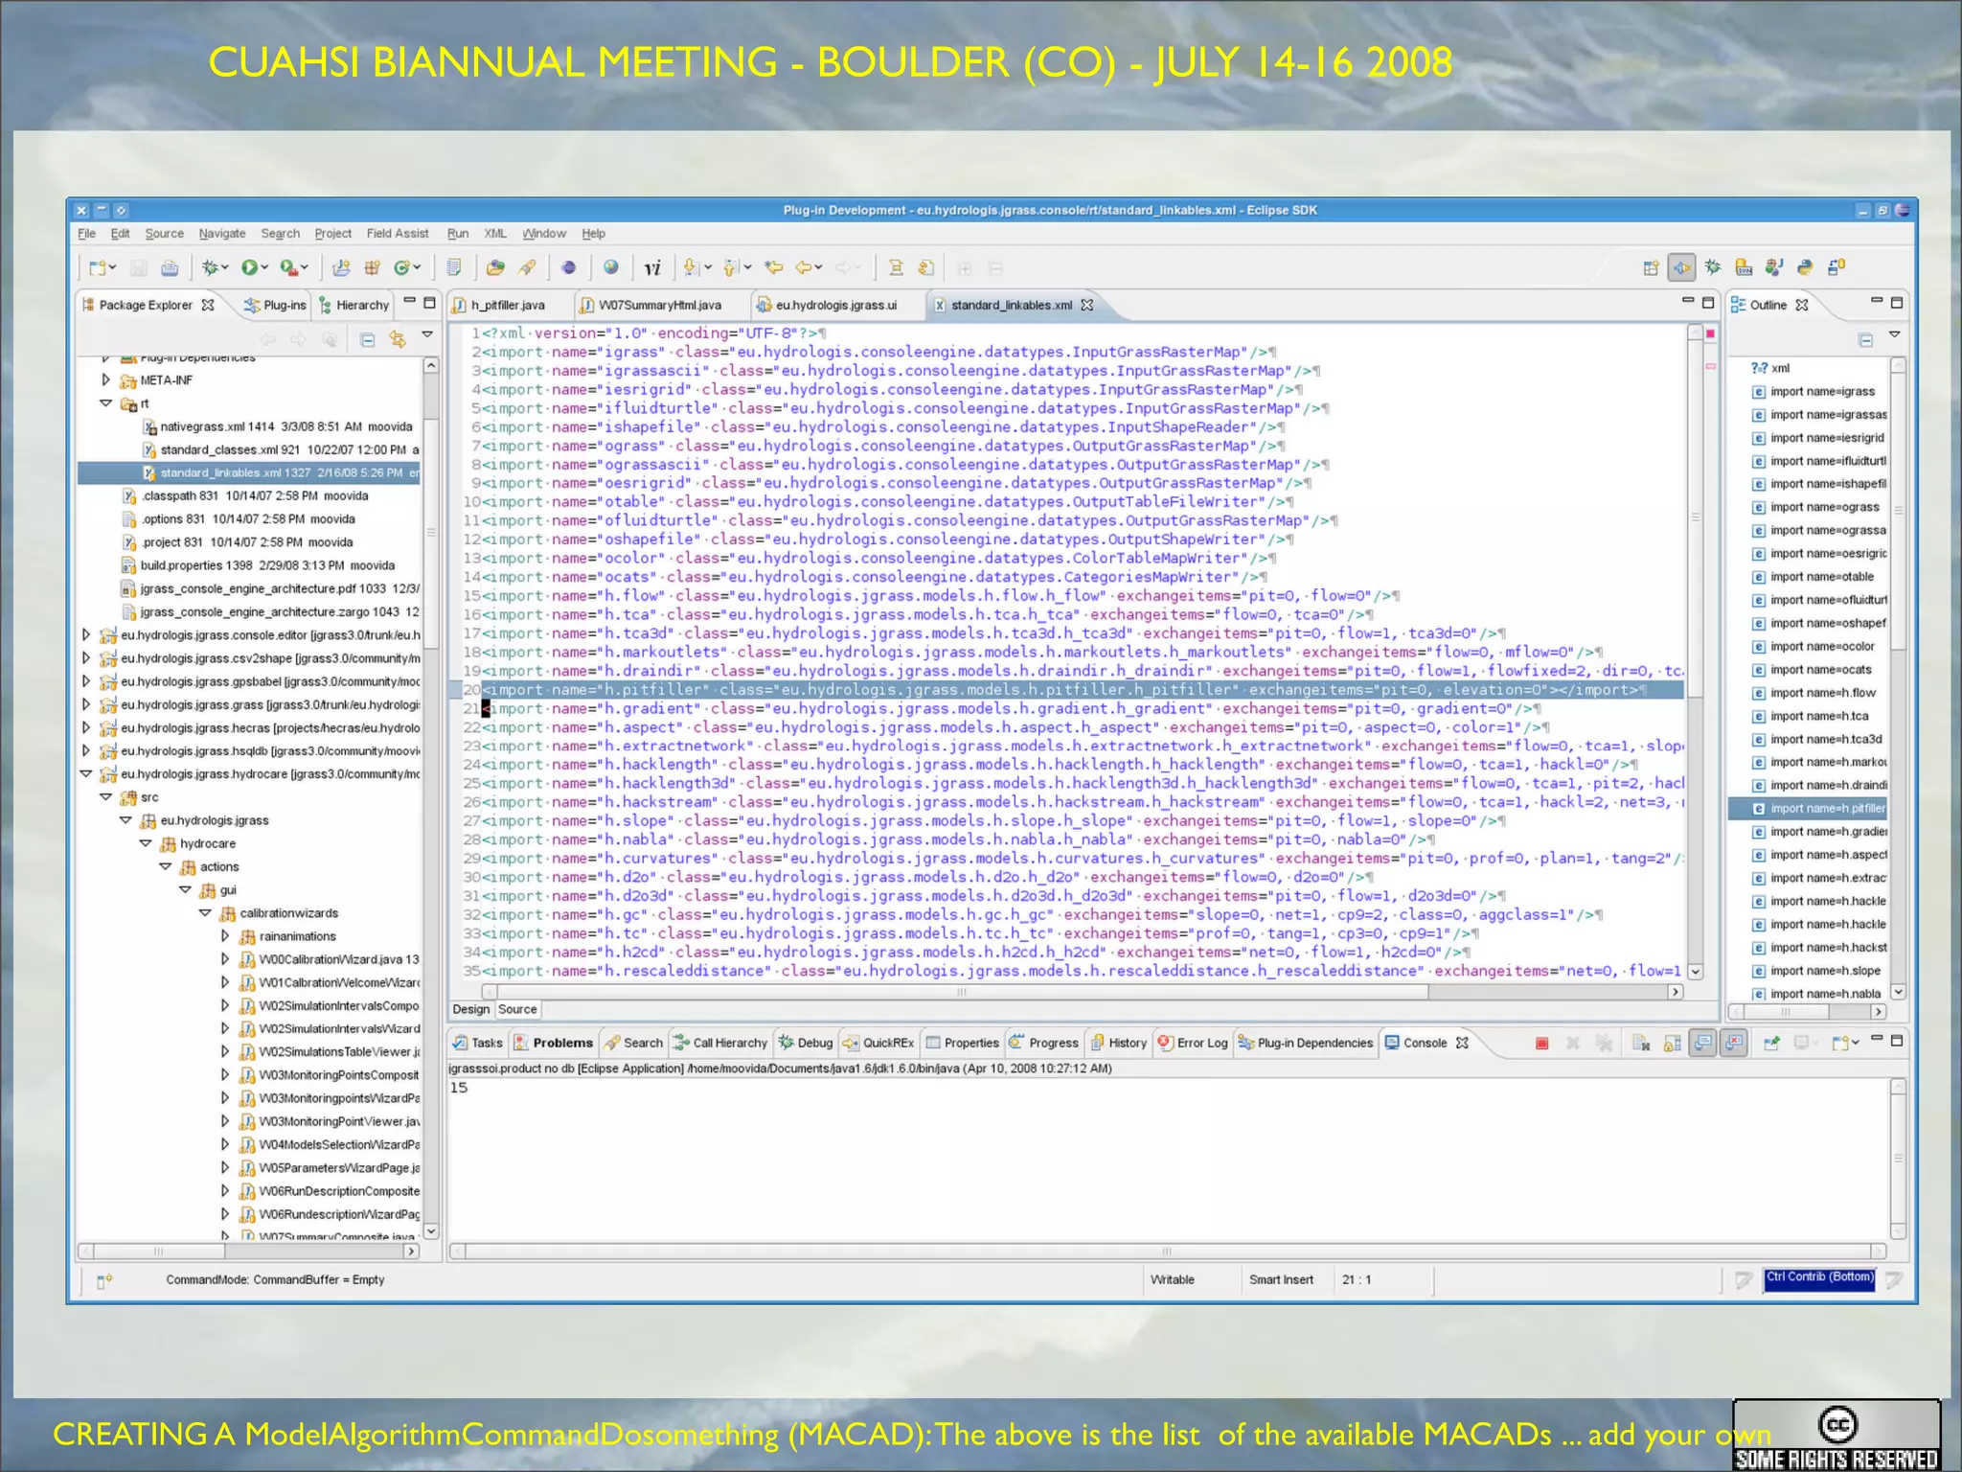
Task: Switch to the h_pitfiller.java editor tab
Action: [x=507, y=305]
